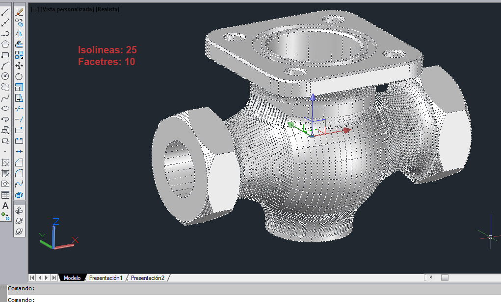Open the viewport controls [-] menu
This screenshot has height=302, width=501.
(34, 9)
